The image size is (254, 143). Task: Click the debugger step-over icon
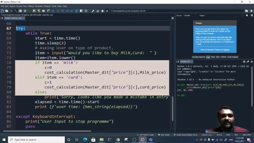(58, 11)
